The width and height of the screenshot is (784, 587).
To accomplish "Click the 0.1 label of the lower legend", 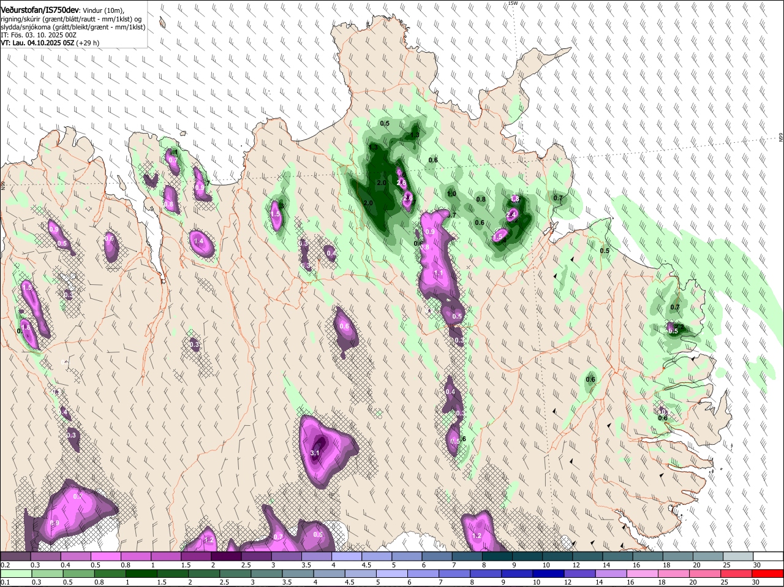I will [x=5, y=582].
